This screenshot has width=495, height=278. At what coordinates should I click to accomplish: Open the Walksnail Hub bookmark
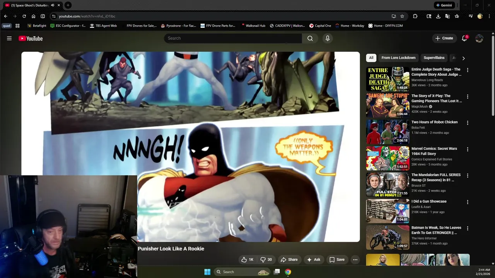[253, 26]
